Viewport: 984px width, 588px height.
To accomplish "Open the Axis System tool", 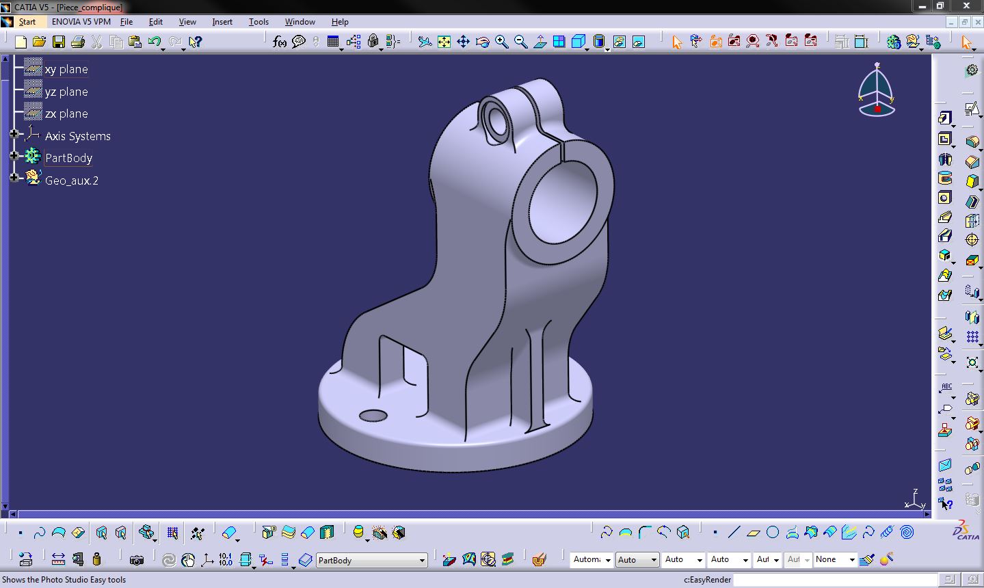I will click(x=207, y=560).
